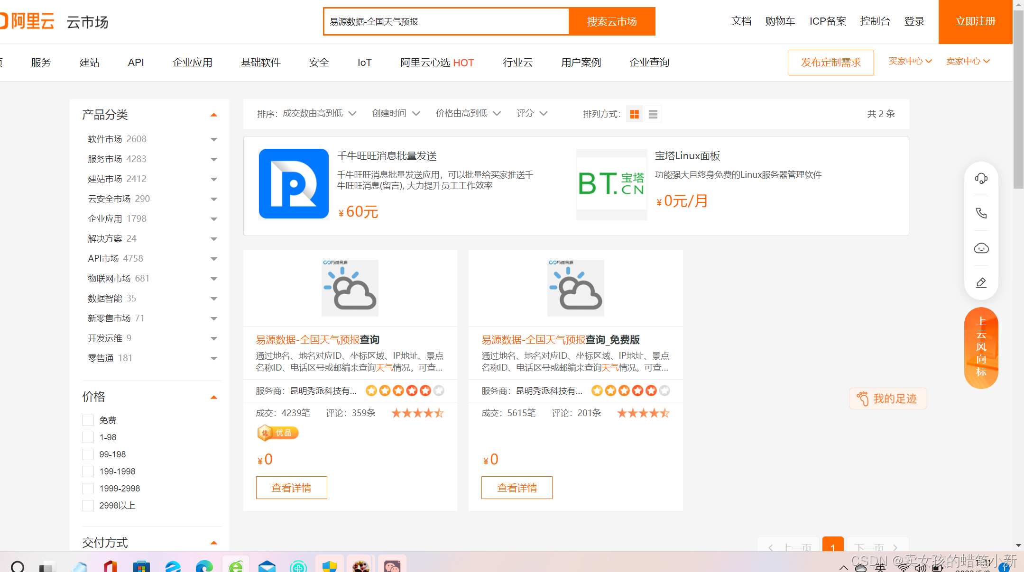Expand 软件市场 category
The height and width of the screenshot is (572, 1024).
coord(213,139)
